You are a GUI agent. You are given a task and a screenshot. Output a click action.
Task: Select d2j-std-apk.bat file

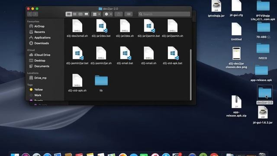[173, 55]
